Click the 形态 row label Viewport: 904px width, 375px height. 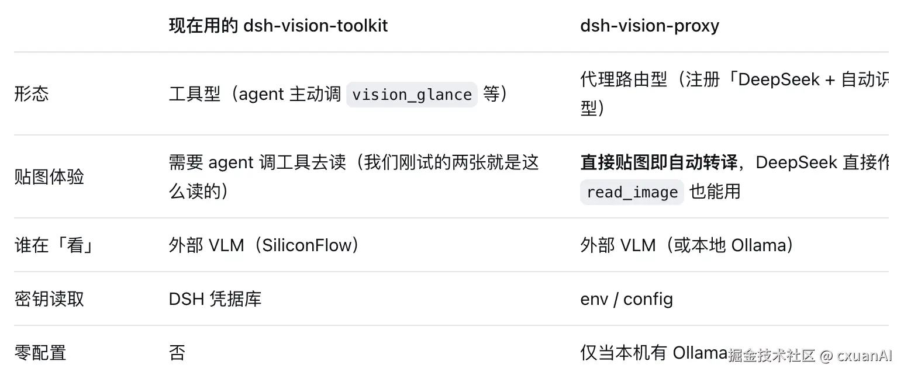pyautogui.click(x=32, y=94)
